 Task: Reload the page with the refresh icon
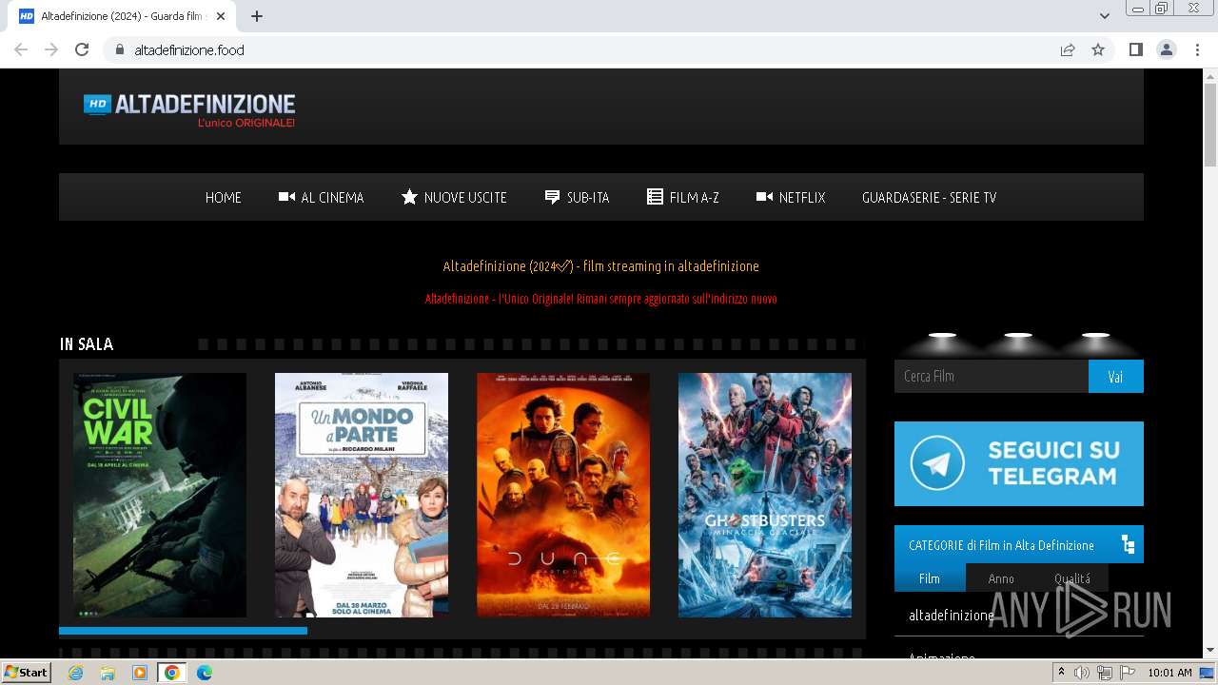(x=82, y=49)
